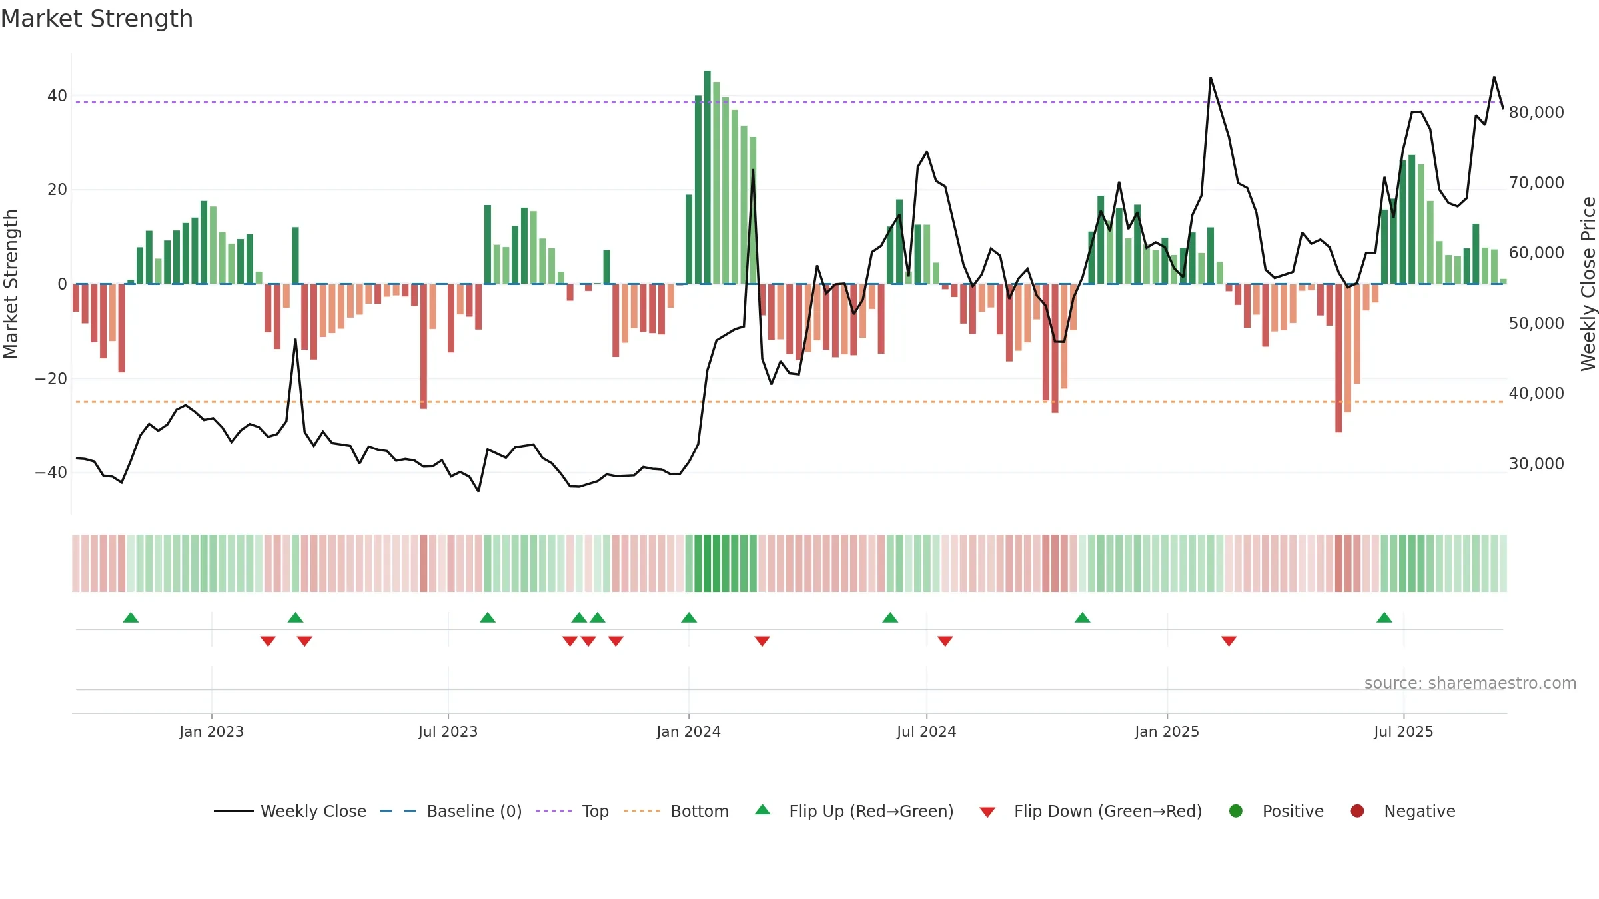1599x899 pixels.
Task: Toggle the Negative legend entry
Action: pos(1402,811)
